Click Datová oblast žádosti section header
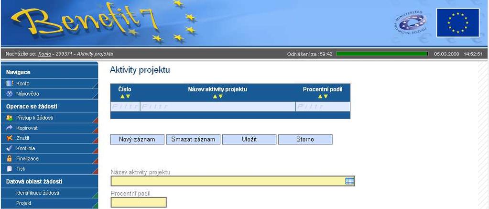 tap(34, 181)
